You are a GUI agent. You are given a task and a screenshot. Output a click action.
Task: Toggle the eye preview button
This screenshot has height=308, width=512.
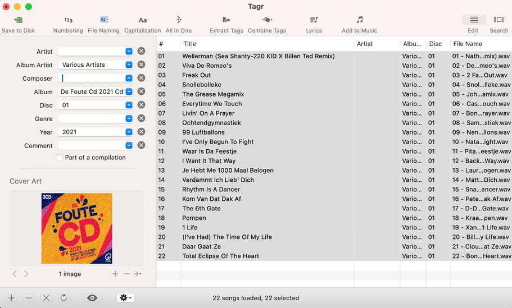tap(92, 298)
